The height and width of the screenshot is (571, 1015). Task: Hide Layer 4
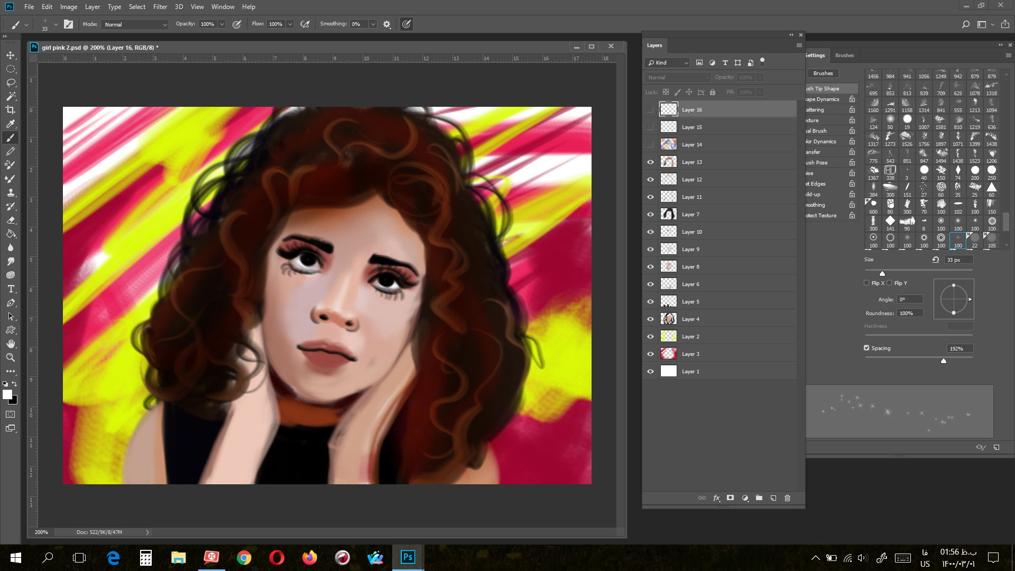pyautogui.click(x=651, y=319)
